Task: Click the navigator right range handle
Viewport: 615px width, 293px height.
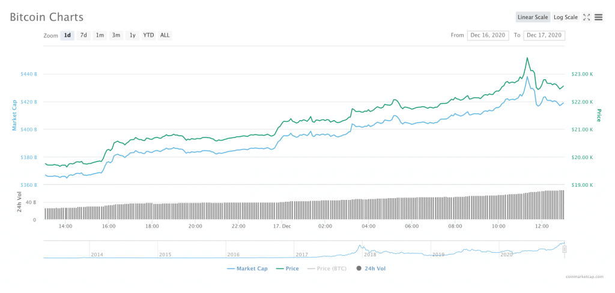Action: (565, 249)
